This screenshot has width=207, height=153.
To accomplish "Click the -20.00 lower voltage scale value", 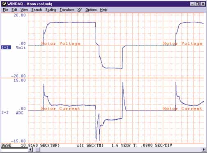I will point(18,76).
